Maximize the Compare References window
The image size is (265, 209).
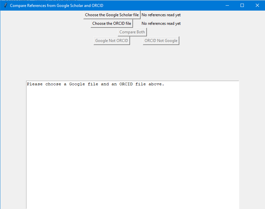pyautogui.click(x=242, y=5)
